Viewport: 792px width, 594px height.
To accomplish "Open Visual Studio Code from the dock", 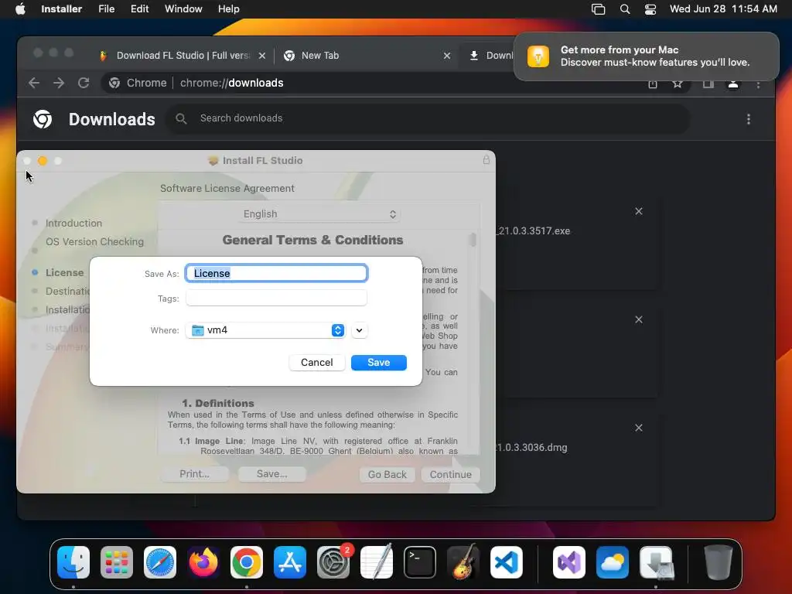I will point(507,562).
